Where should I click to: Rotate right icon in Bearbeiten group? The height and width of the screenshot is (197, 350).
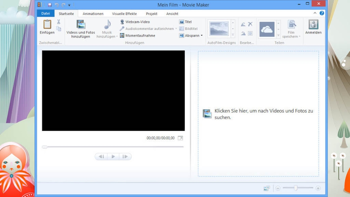click(243, 34)
